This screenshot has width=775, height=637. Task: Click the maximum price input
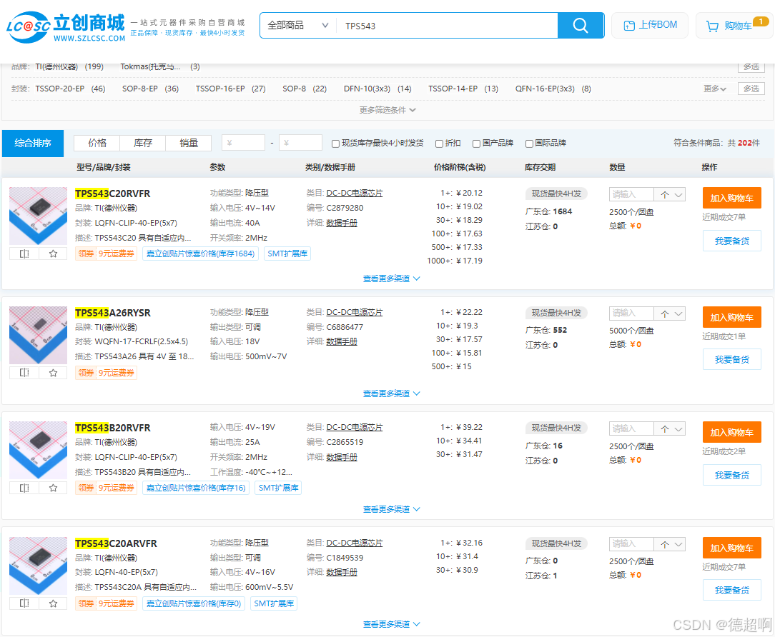(x=300, y=144)
